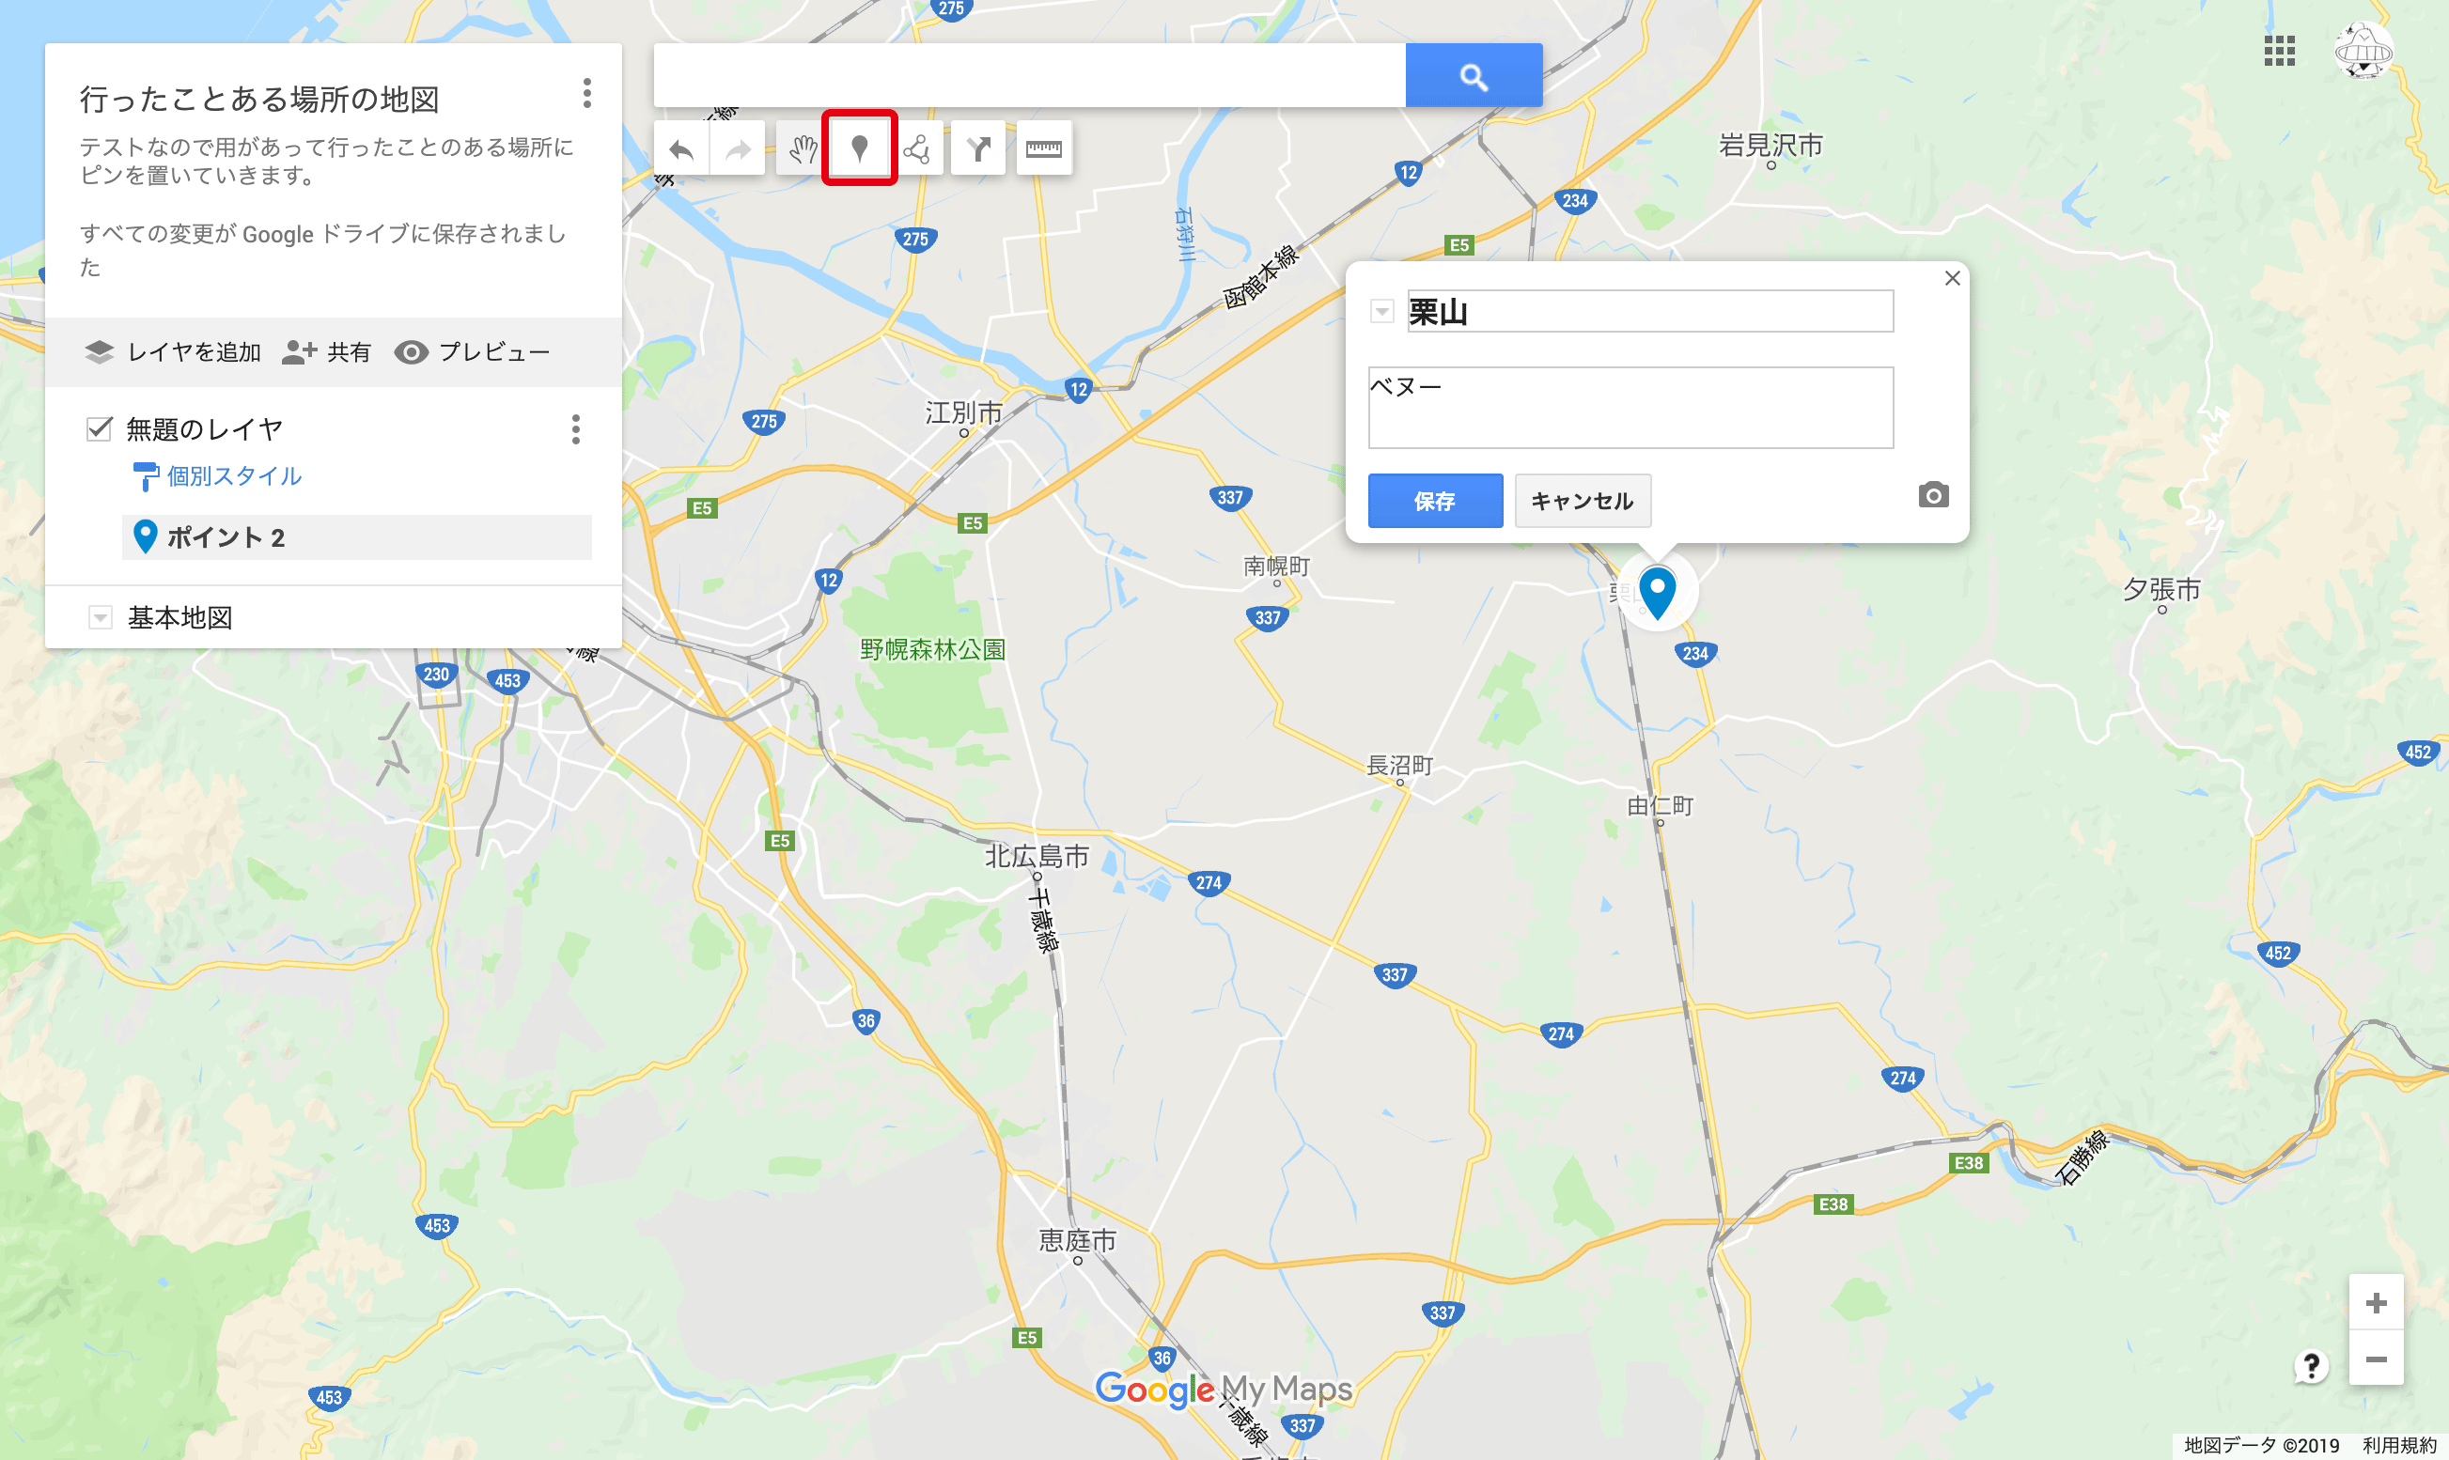Expand the 基本地図 base map section
Viewport: 2449px width, 1460px height.
100,618
